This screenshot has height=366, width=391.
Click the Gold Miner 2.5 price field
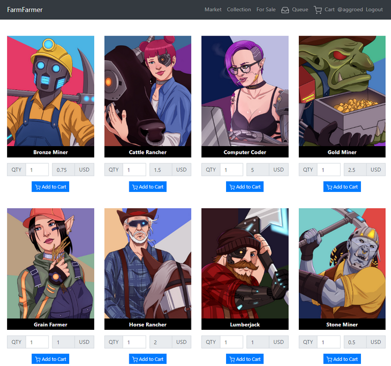(x=355, y=170)
